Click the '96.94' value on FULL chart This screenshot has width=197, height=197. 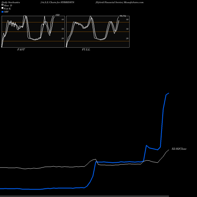123,16
